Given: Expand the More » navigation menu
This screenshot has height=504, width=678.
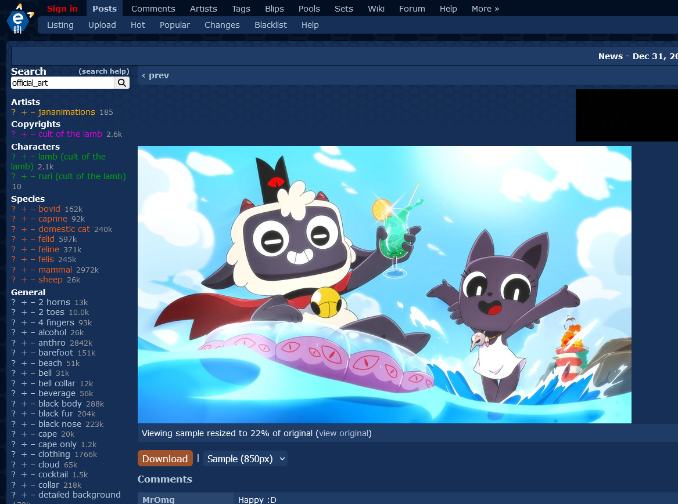Looking at the screenshot, I should (485, 9).
